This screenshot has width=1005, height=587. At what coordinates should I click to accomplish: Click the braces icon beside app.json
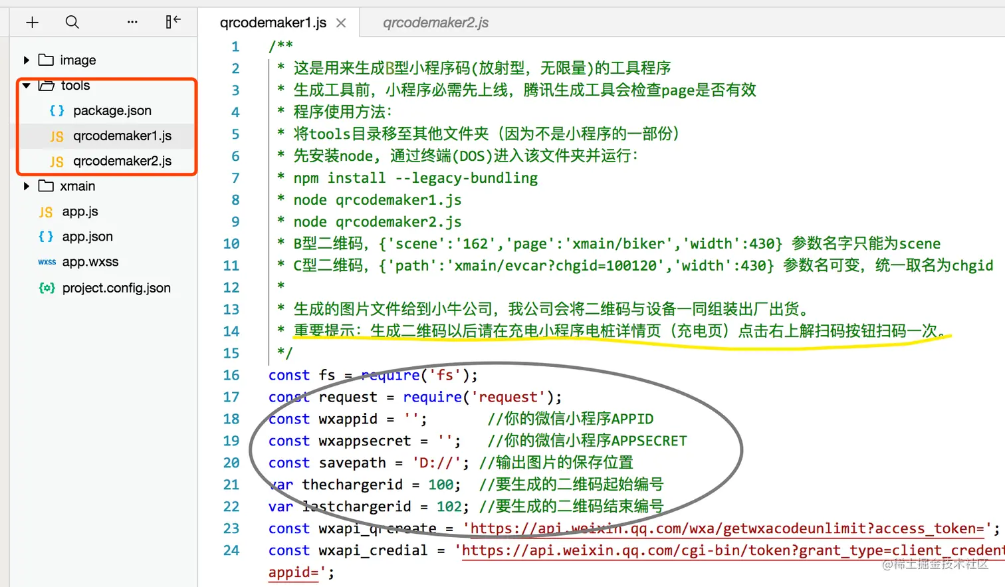(x=46, y=237)
